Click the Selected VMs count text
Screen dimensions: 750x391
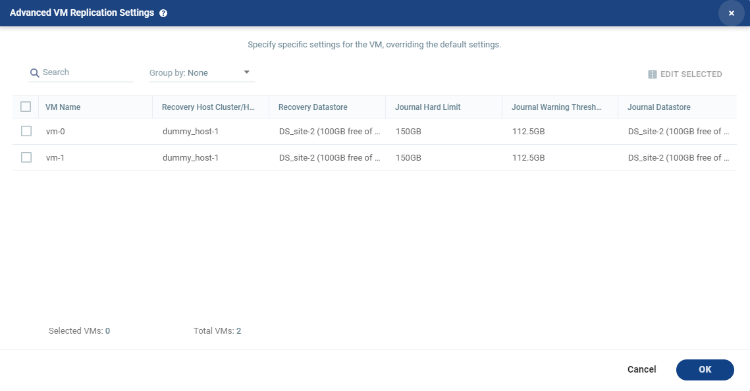tap(79, 331)
